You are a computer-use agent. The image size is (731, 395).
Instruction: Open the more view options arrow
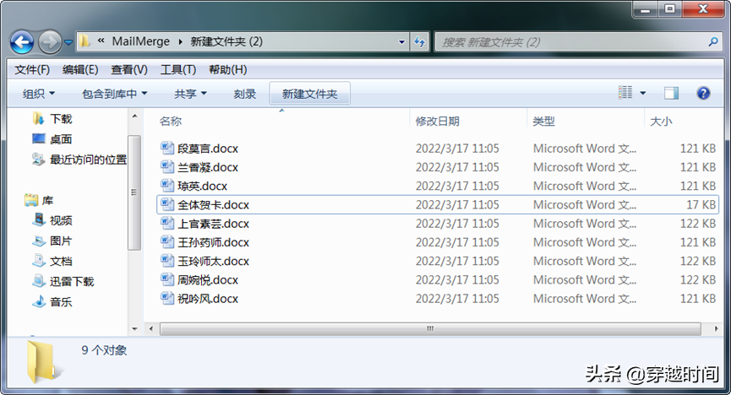click(643, 93)
